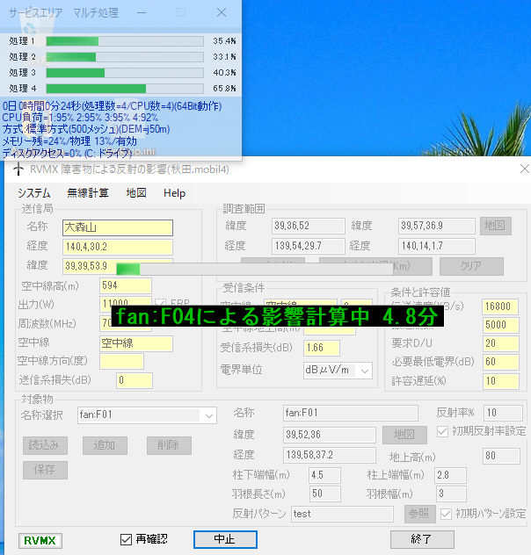Click the green RVMX logo button

click(40, 541)
